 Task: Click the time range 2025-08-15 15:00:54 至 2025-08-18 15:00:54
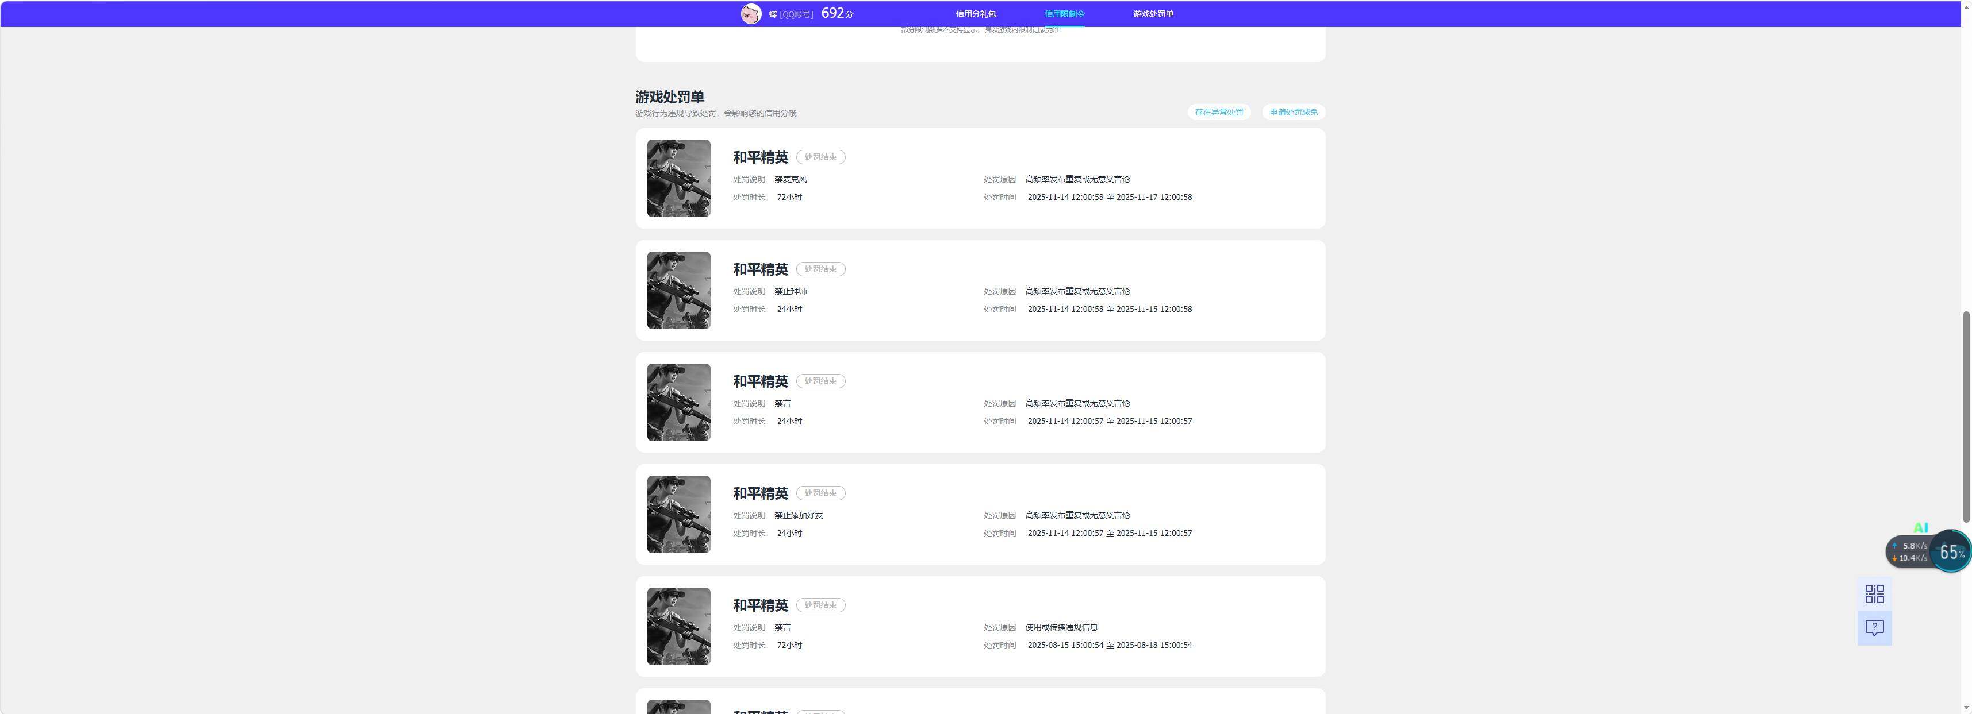(1109, 645)
